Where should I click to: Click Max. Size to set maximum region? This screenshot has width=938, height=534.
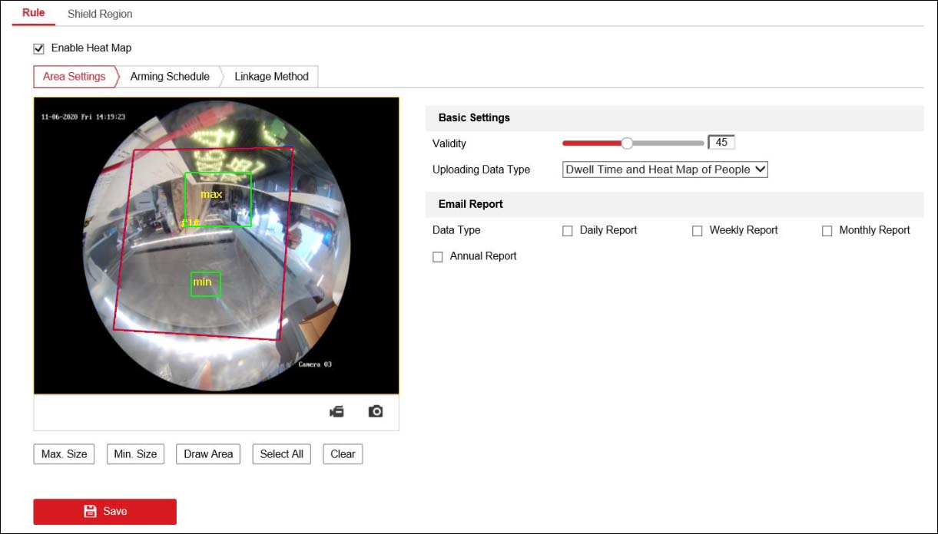[64, 453]
